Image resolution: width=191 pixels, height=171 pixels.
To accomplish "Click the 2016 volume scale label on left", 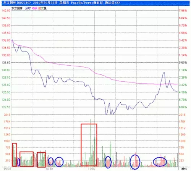I will pyautogui.click(x=7, y=115).
